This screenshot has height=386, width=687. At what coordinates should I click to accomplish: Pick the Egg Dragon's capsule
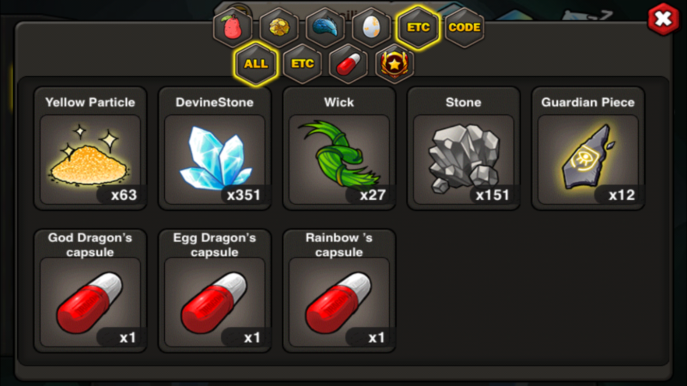[x=215, y=291]
